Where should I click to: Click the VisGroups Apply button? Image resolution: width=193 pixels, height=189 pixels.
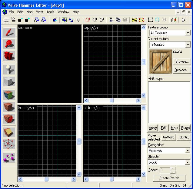tap(153, 128)
